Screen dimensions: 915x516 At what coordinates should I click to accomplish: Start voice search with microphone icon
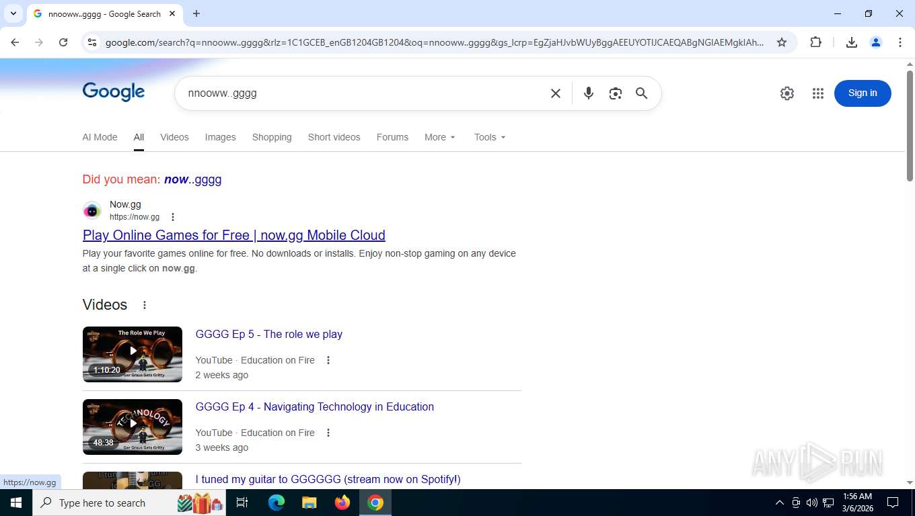pos(589,93)
